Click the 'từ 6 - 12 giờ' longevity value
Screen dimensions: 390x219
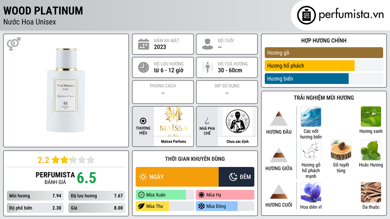[169, 70]
